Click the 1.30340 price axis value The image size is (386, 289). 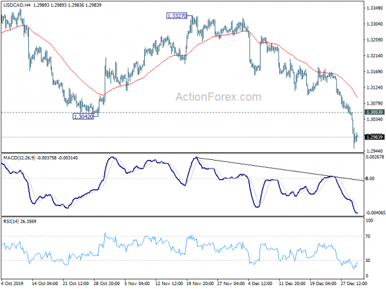coord(374,119)
